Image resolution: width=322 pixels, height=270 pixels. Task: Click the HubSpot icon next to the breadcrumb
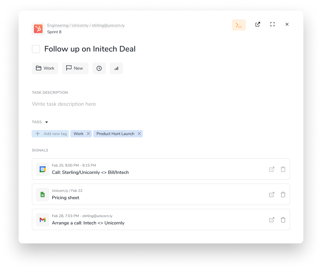point(38,29)
